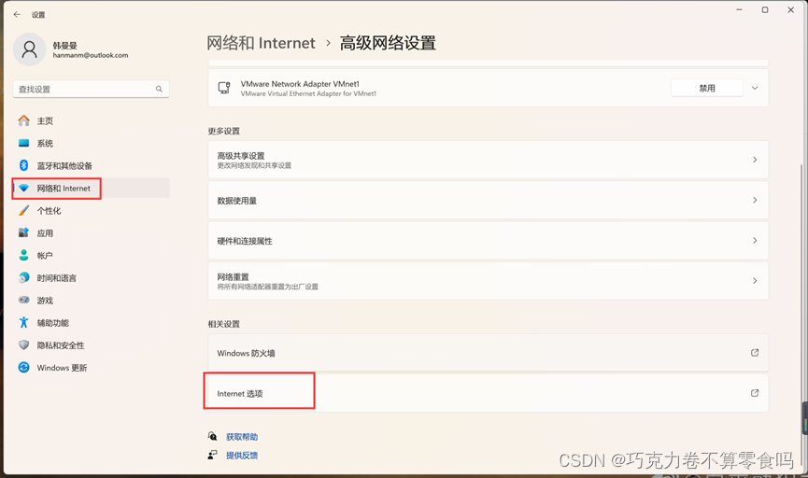808x478 pixels.
Task: Click the 高级共享设置 title text
Action: click(241, 156)
